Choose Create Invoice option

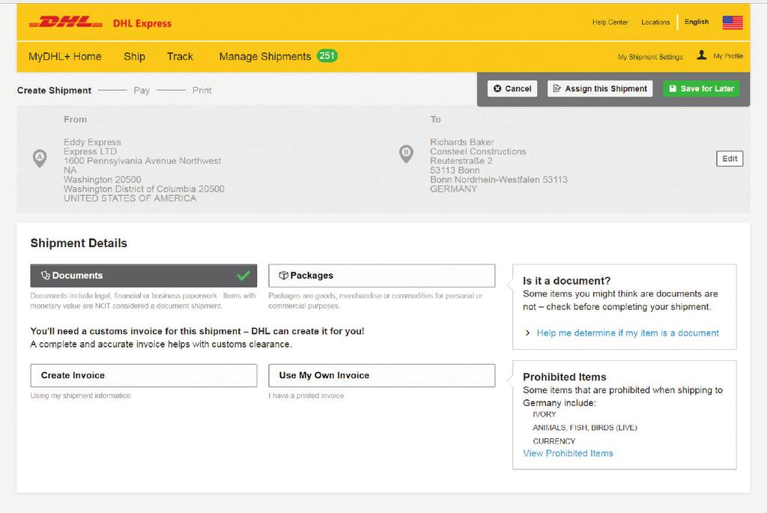[143, 375]
